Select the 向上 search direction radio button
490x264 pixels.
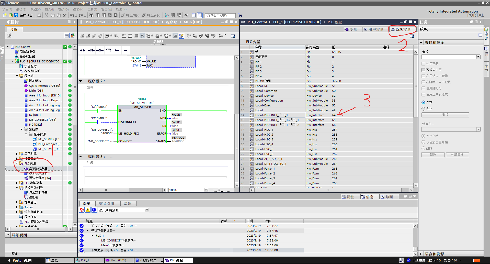[424, 109]
